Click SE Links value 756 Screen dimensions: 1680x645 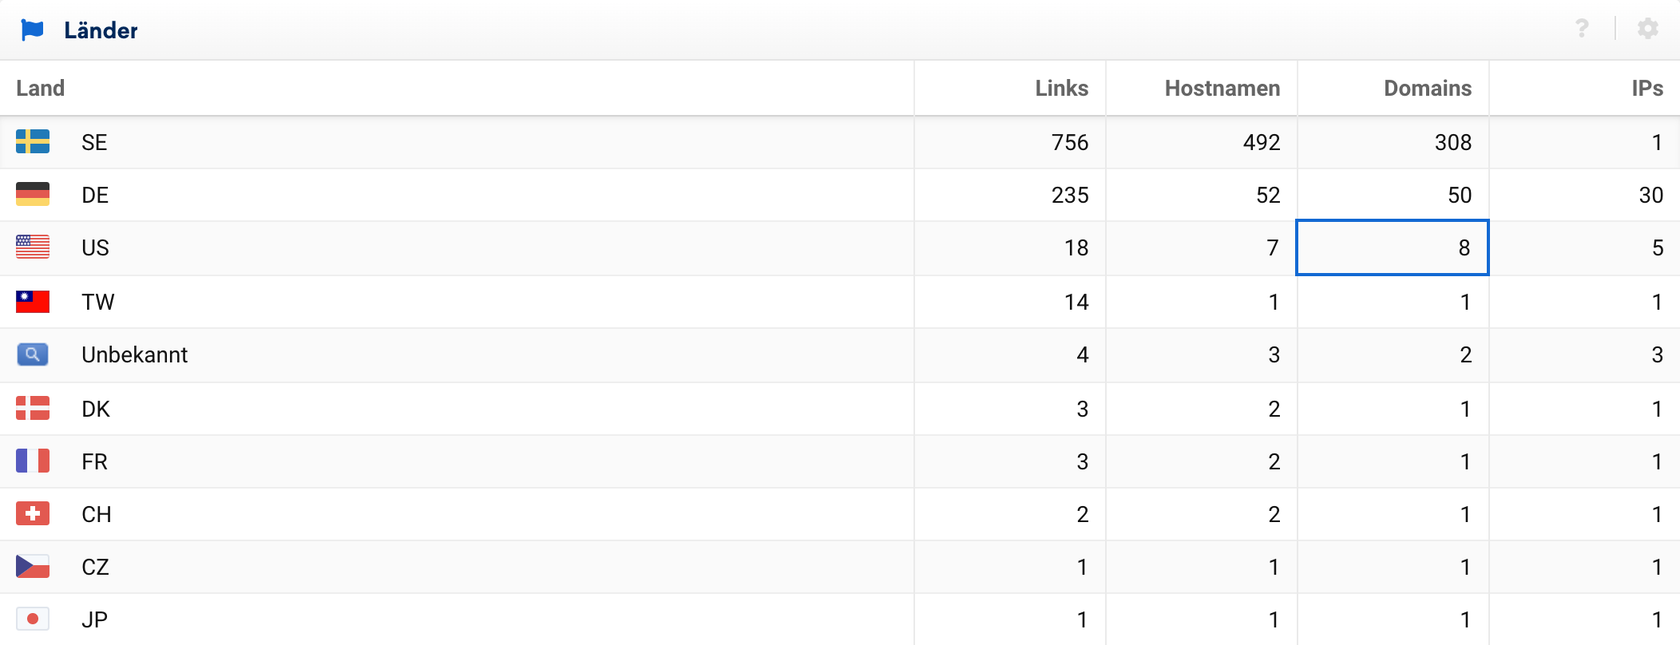point(1069,142)
